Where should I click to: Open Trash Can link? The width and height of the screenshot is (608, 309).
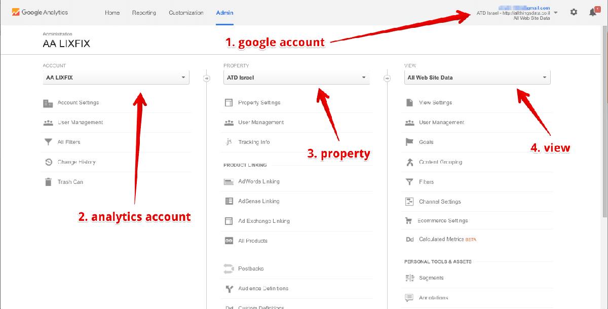[70, 182]
